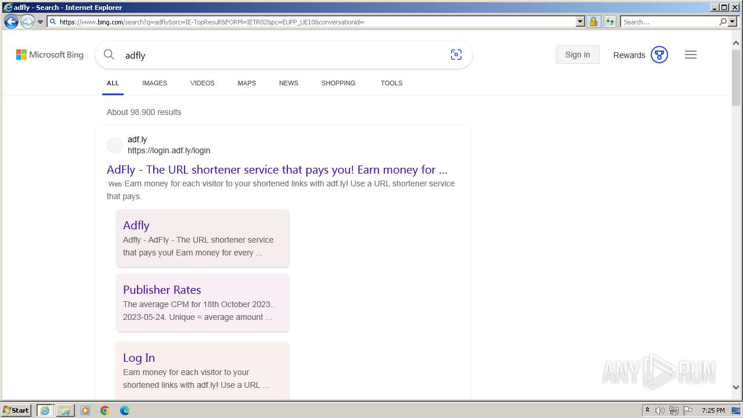
Task: Open Windows Media Player taskbar icon
Action: (85, 410)
